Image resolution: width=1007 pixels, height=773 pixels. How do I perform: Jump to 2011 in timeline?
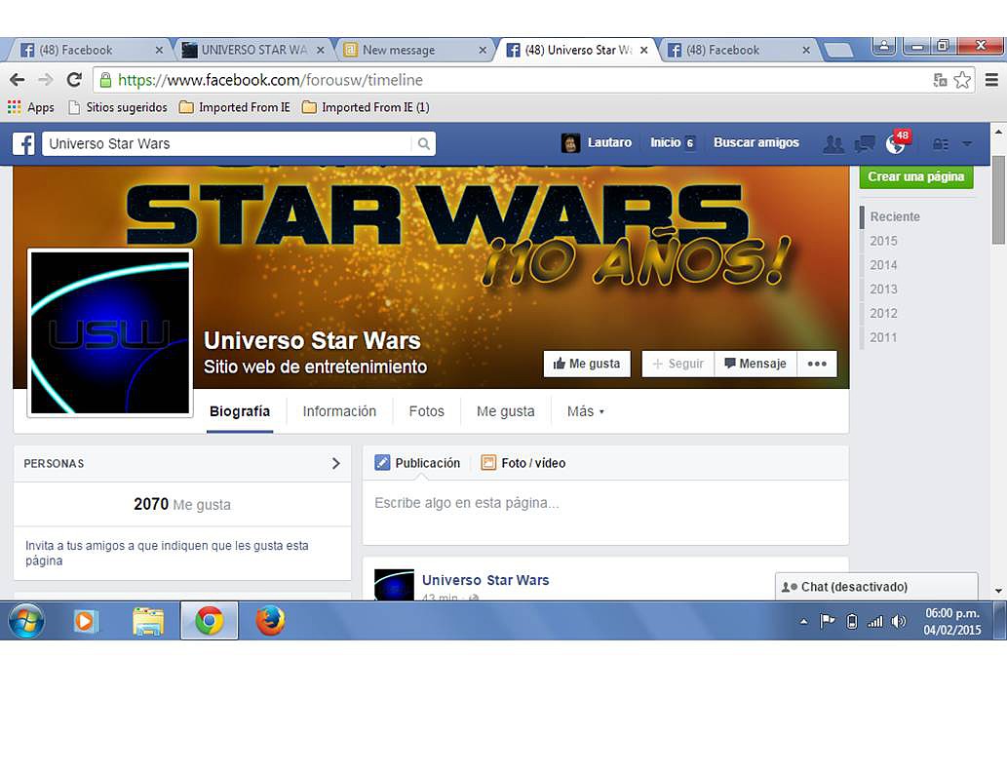click(884, 337)
